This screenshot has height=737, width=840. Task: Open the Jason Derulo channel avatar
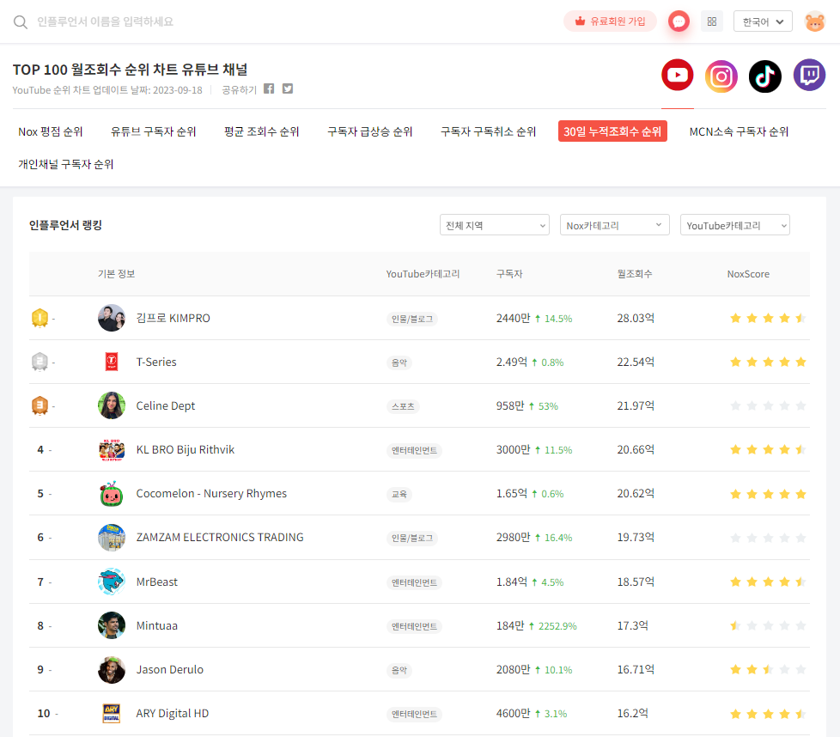[112, 669]
